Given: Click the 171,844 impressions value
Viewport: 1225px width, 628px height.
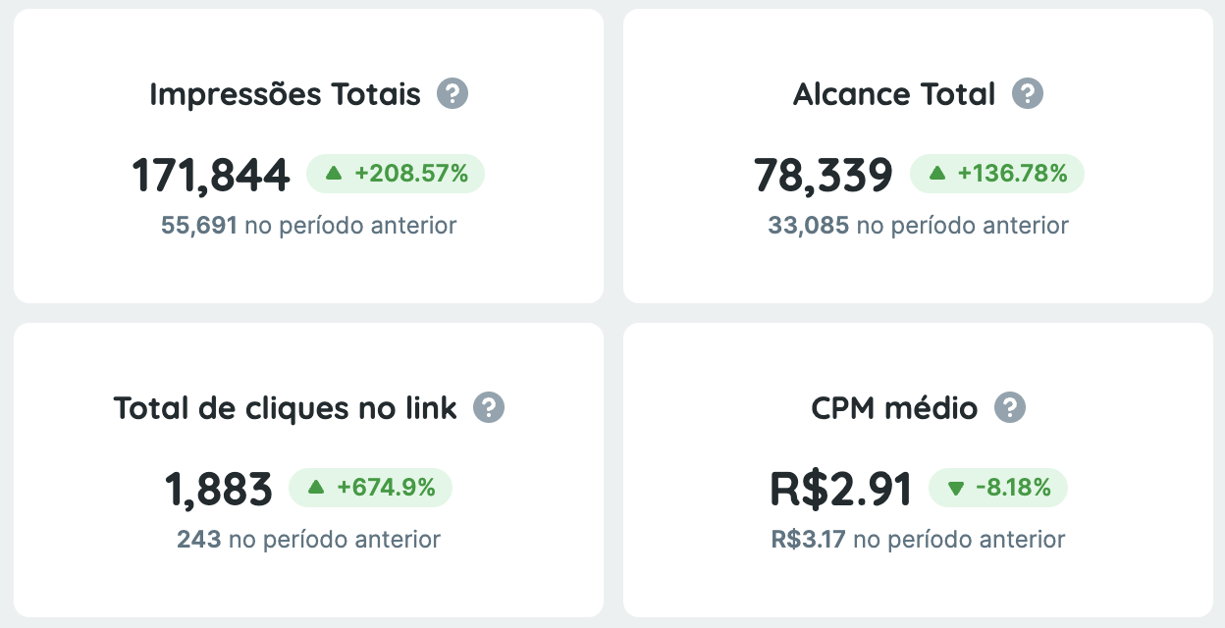Looking at the screenshot, I should 211,175.
